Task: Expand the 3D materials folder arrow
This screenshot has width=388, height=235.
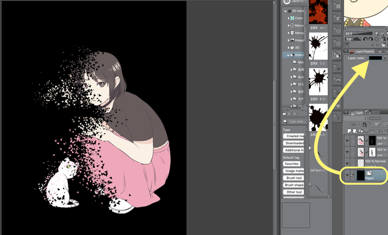Action: tap(289, 48)
